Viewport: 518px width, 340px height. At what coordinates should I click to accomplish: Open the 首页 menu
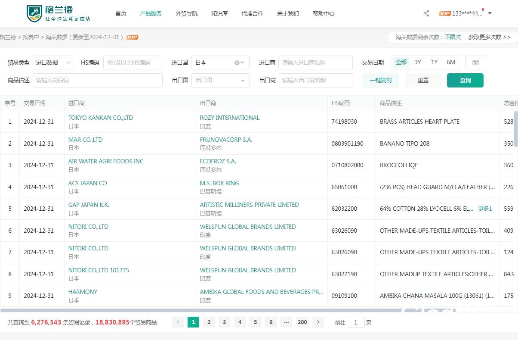click(x=121, y=13)
